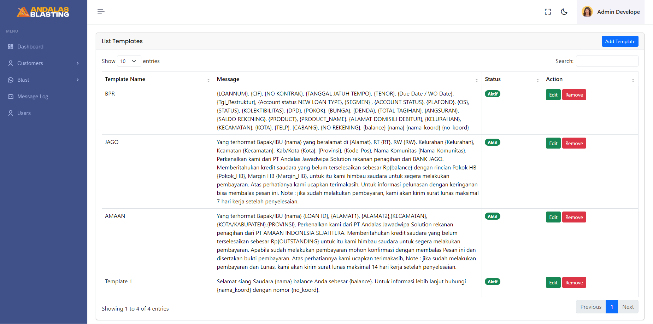Click the Blast WhatsApp icon in the sidebar
653x324 pixels.
click(11, 80)
